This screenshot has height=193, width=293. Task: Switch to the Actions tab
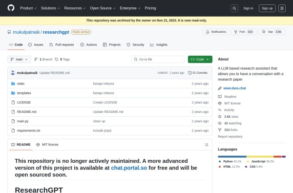[x=88, y=44]
